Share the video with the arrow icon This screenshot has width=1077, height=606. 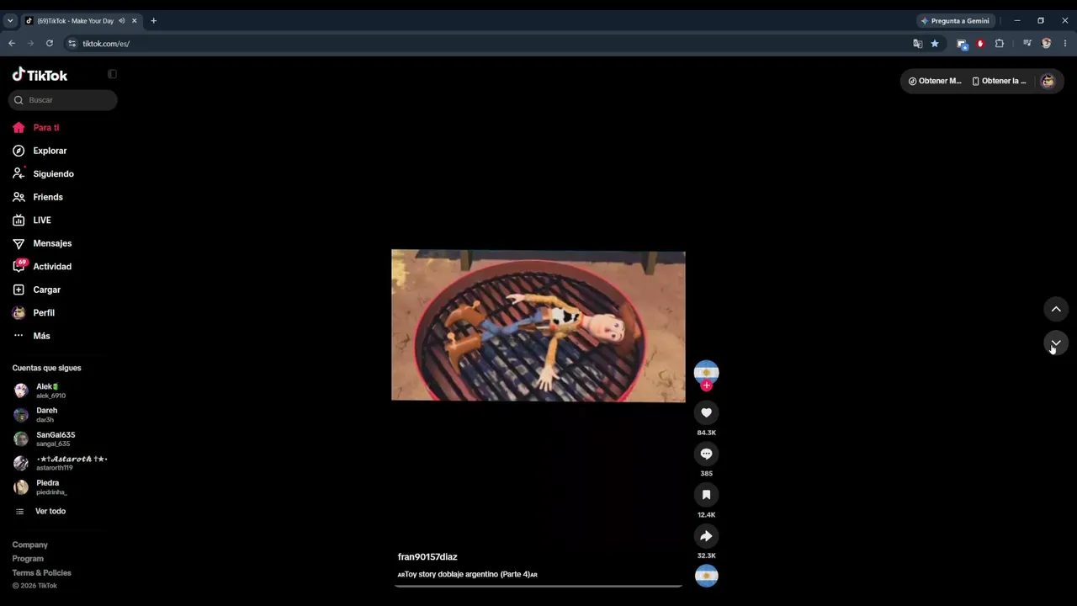pyautogui.click(x=706, y=536)
